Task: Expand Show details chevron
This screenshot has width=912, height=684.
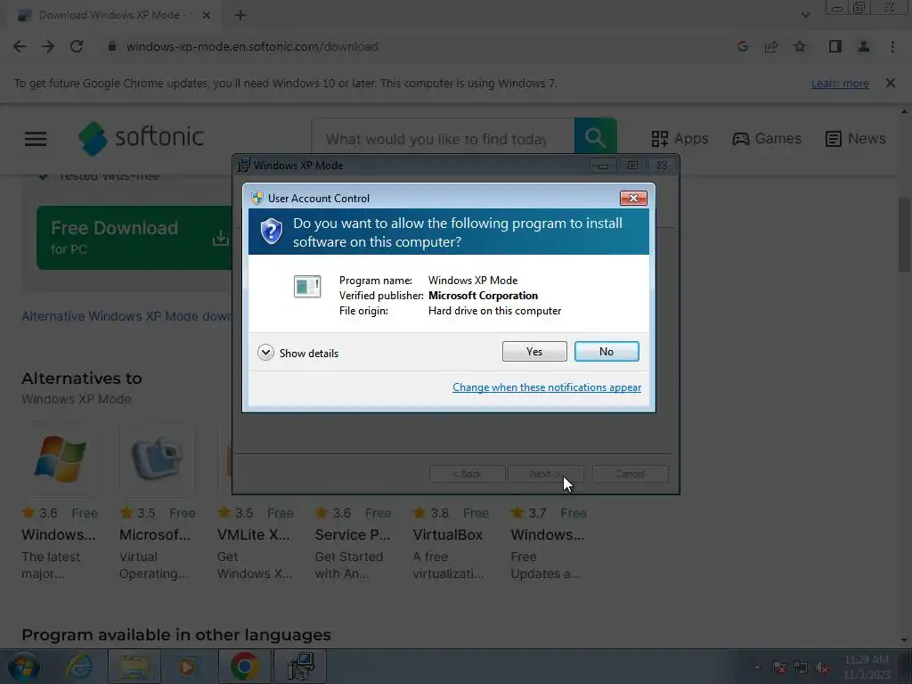Action: pos(265,353)
